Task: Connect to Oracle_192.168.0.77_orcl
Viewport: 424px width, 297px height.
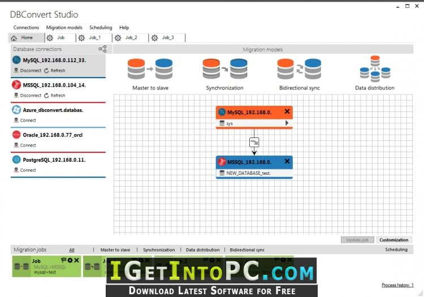Action: coord(25,145)
